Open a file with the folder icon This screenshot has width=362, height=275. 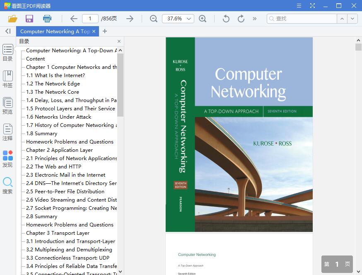pos(13,19)
